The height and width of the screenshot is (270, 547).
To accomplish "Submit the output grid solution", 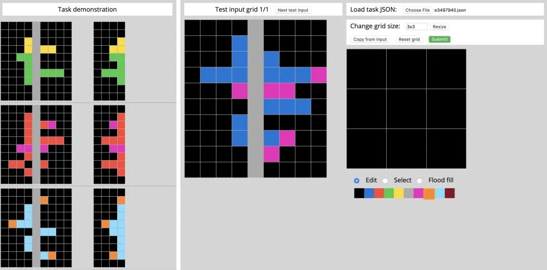I will pos(440,40).
